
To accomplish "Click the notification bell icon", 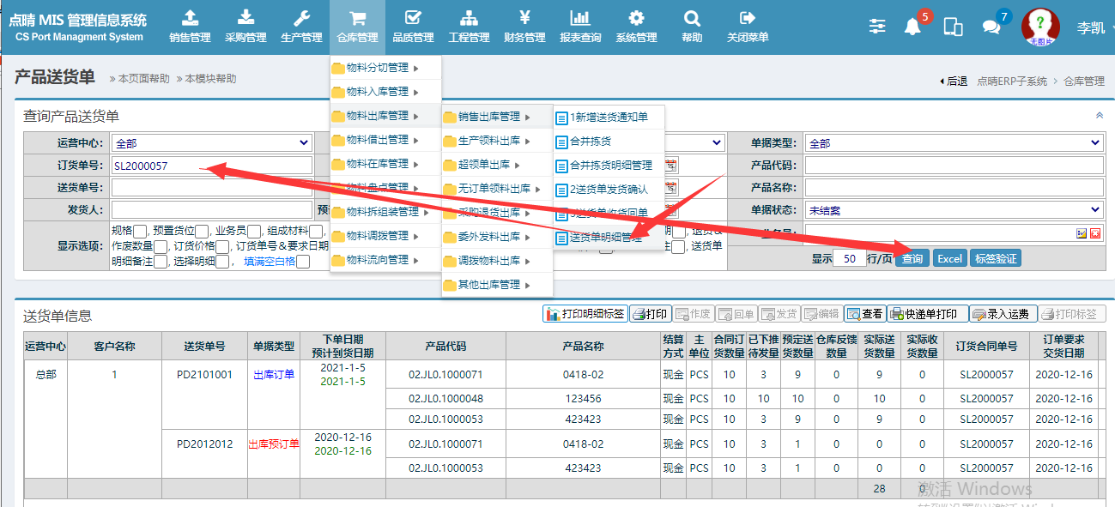I will [x=912, y=27].
